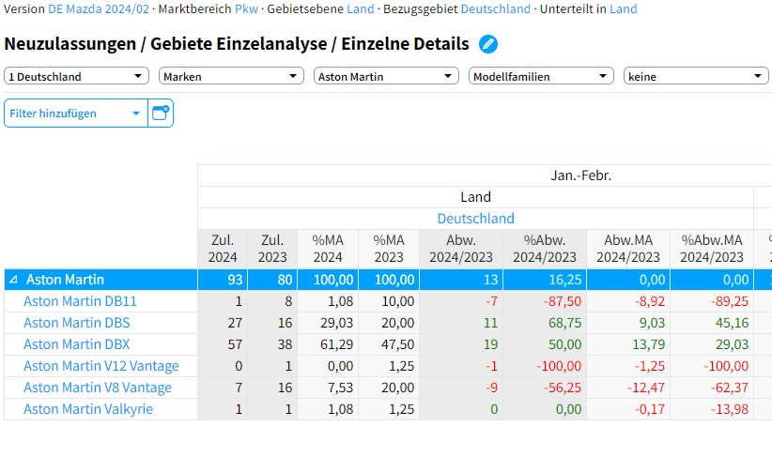
Task: Collapse the Aston Martin row triangle
Action: [x=13, y=280]
